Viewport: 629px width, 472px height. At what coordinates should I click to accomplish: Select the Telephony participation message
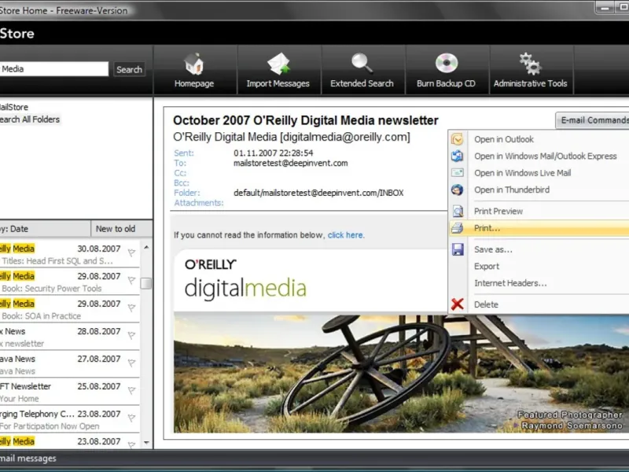69,420
